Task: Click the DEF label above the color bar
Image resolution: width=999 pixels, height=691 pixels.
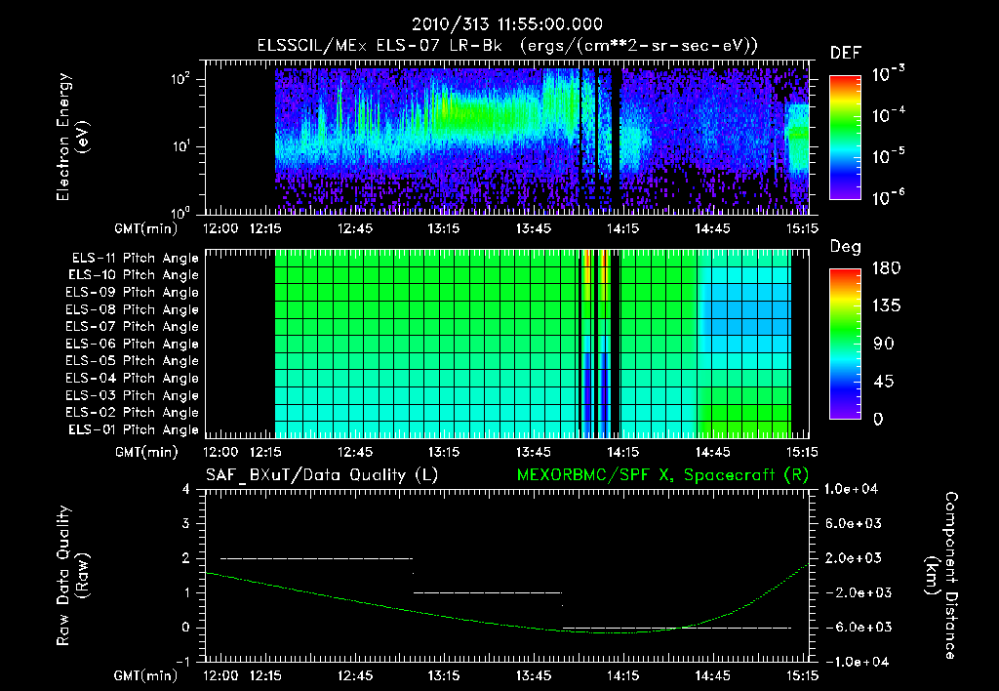Action: [x=846, y=54]
